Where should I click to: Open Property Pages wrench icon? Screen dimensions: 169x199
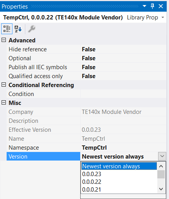coord(32,29)
